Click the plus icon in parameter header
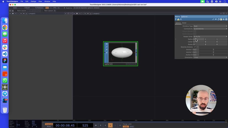Viewport: 228px width, 128px height. pyautogui.click(x=224, y=19)
